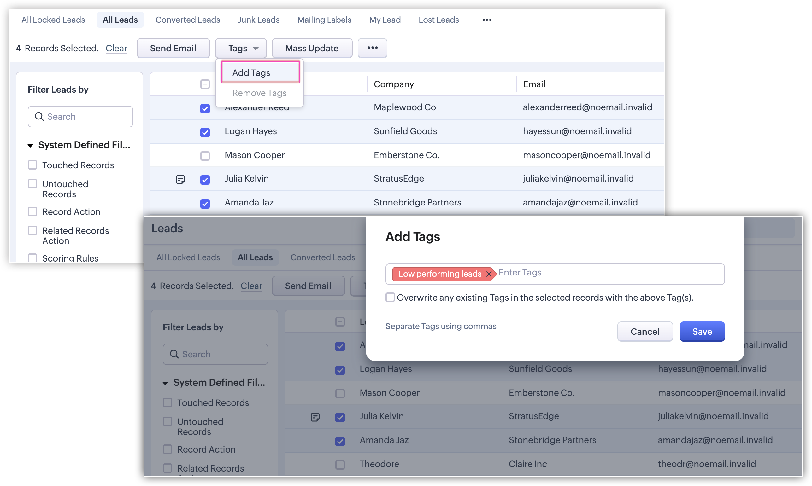812x486 pixels.
Task: Click the blue Save button
Action: pyautogui.click(x=702, y=332)
